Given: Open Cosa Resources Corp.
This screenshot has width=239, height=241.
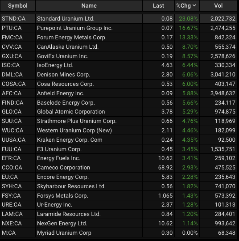Looking at the screenshot, I should tap(65, 84).
